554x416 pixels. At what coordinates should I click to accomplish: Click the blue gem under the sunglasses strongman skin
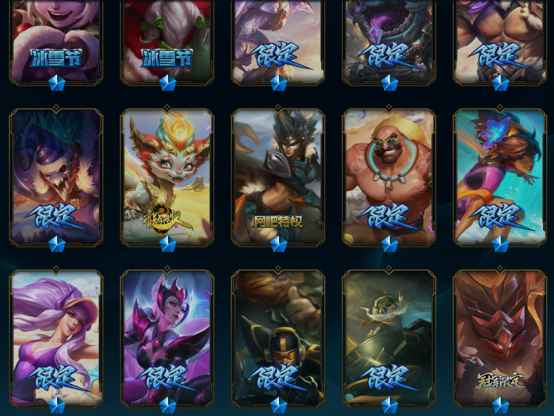[389, 244]
